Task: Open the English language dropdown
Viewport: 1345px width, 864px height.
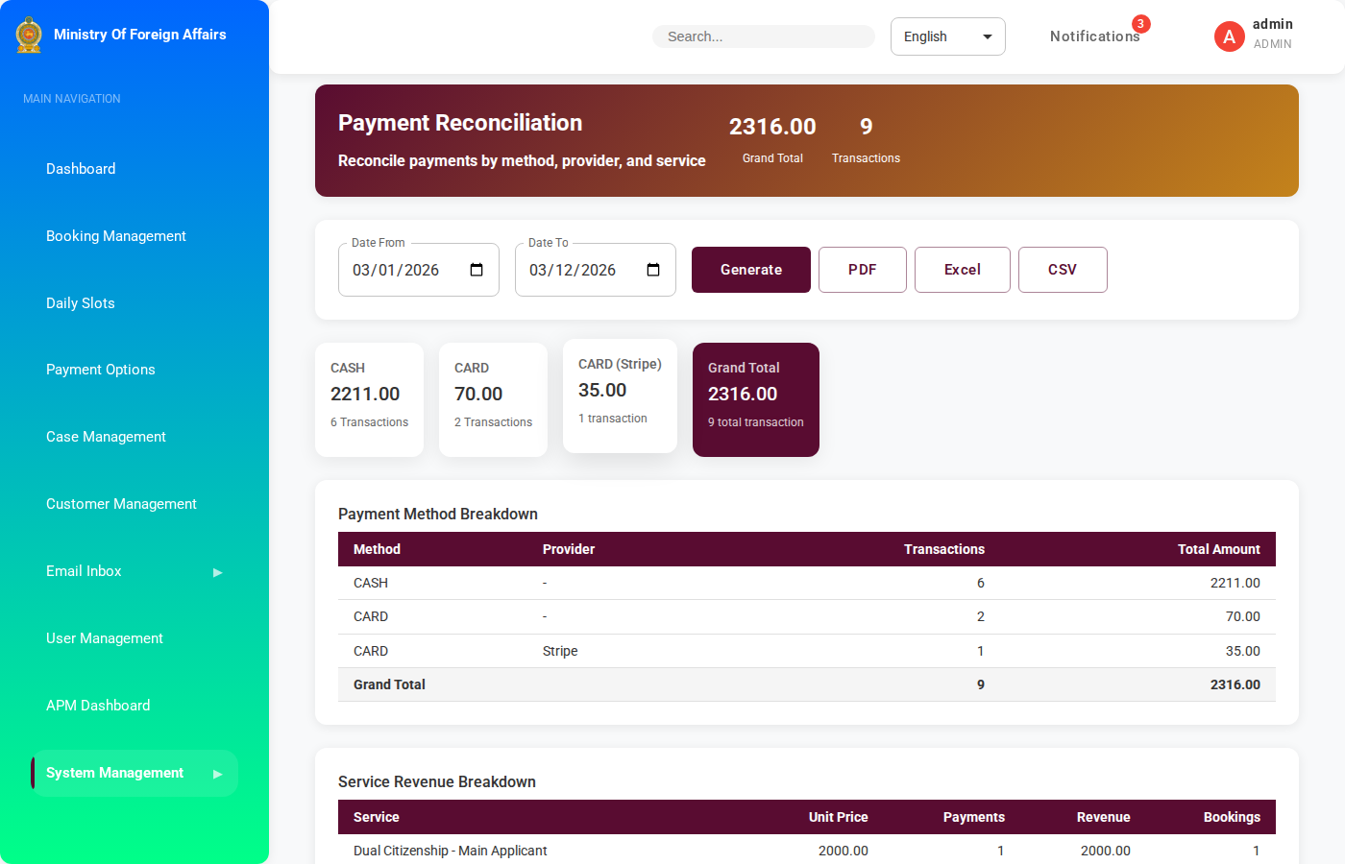Action: (x=947, y=36)
